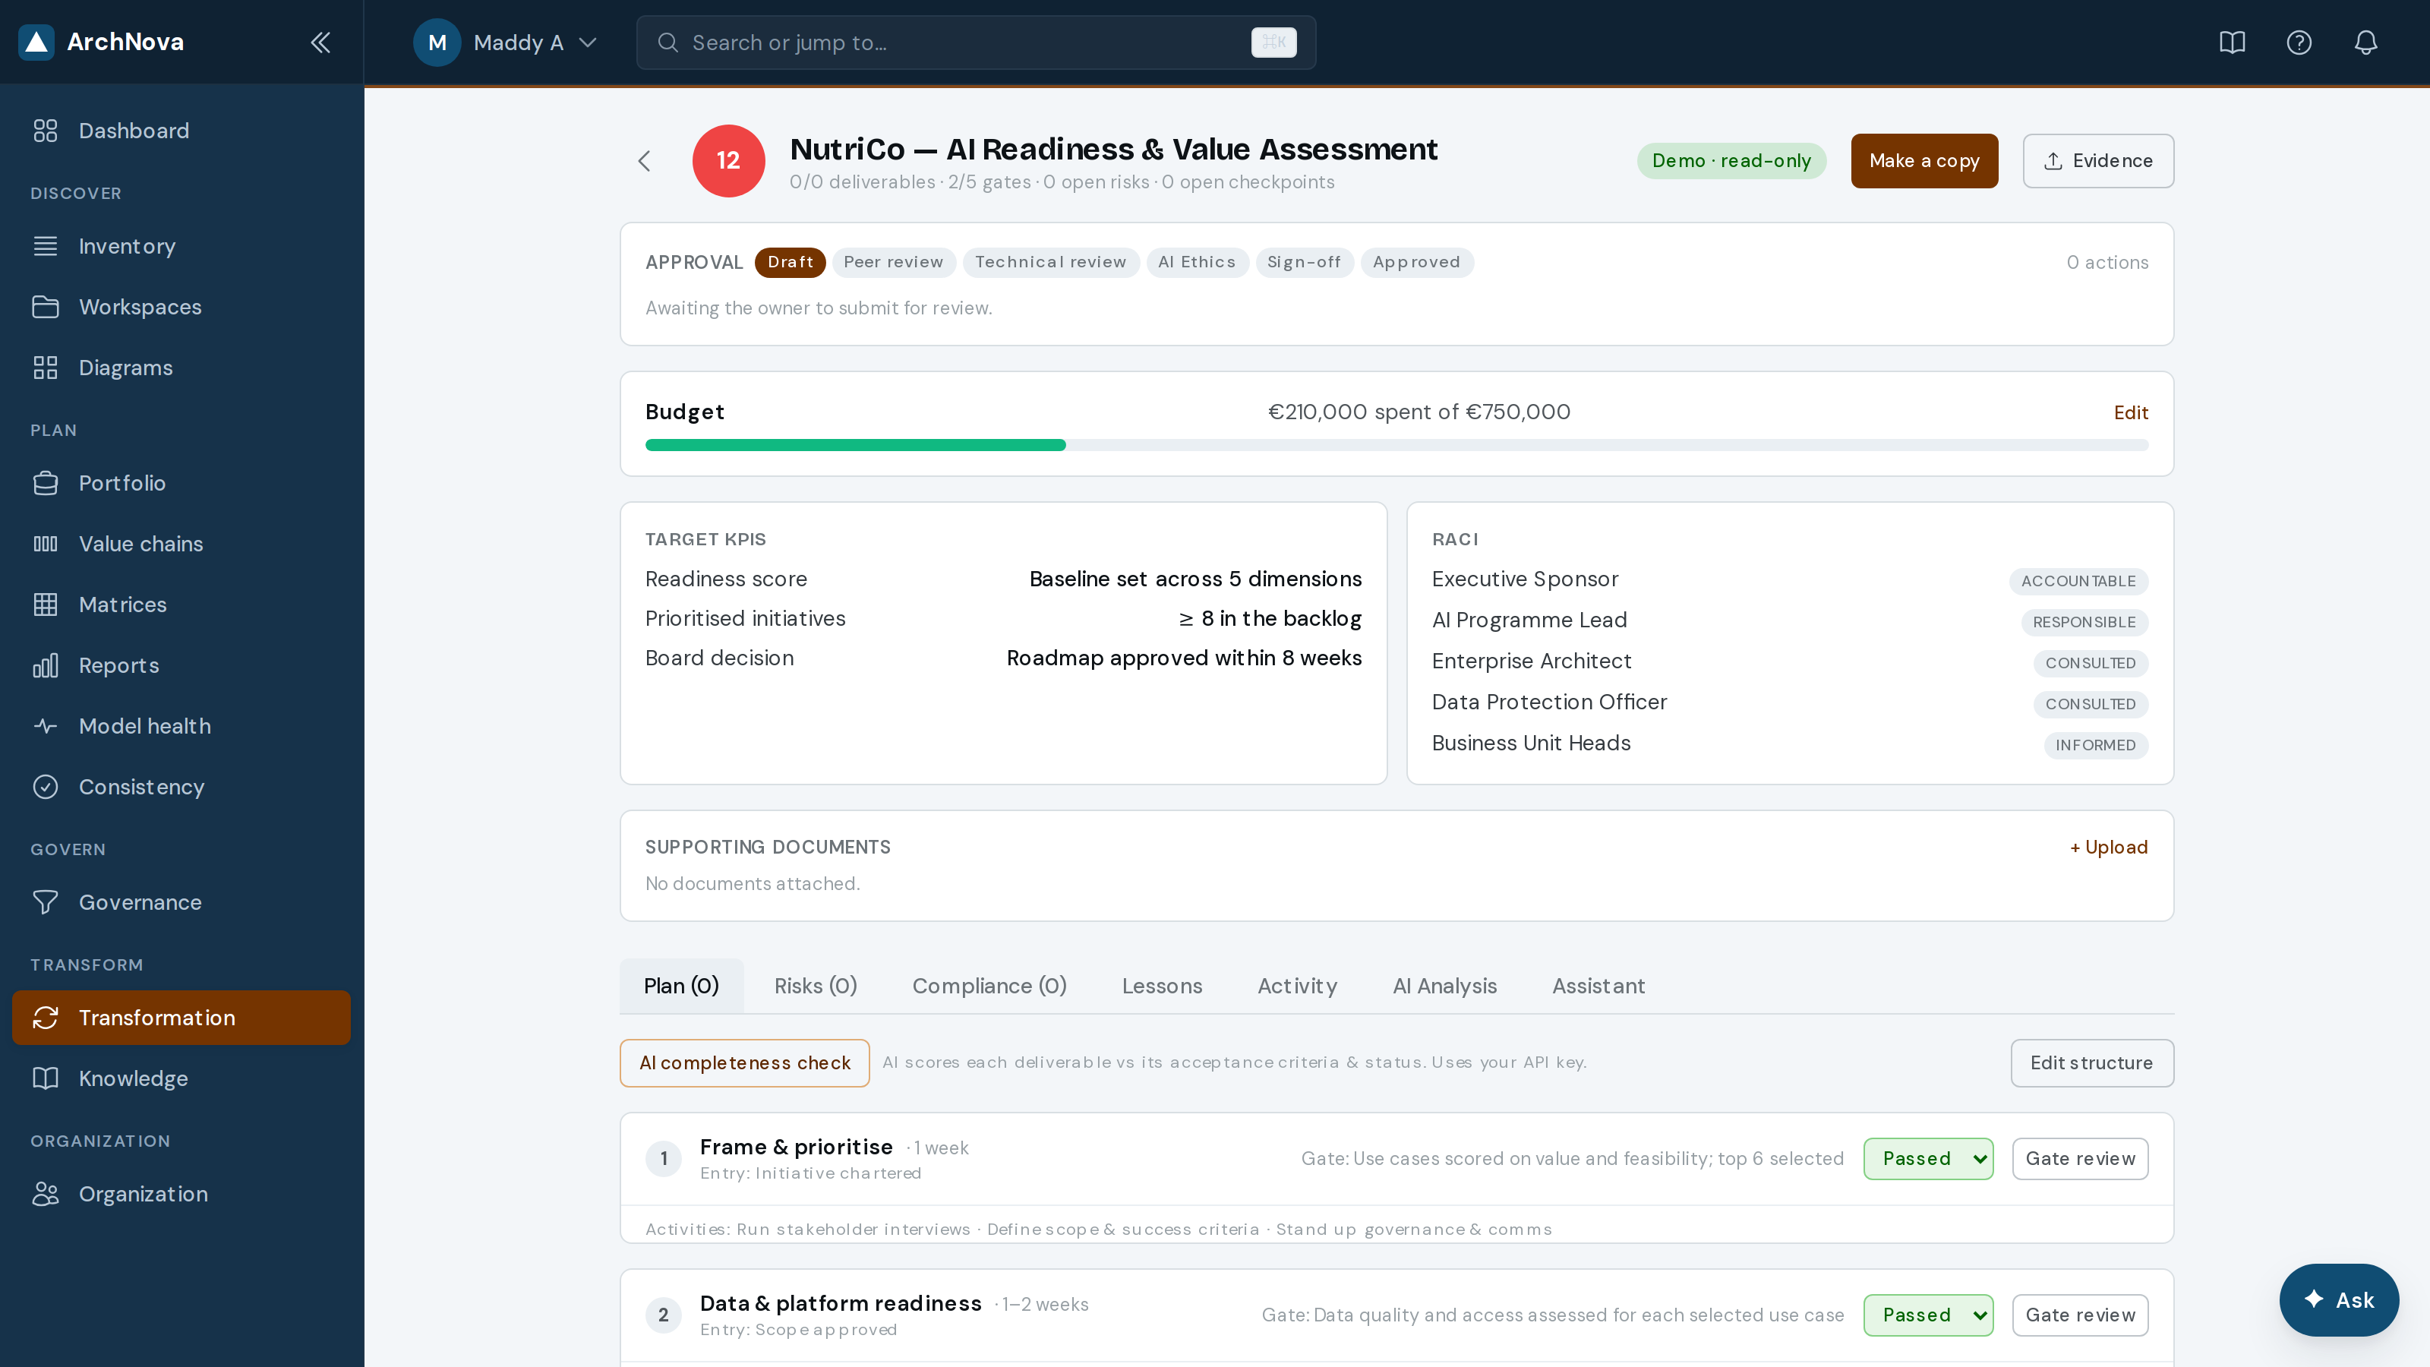The image size is (2430, 1367).
Task: Select the Approved stage pill
Action: [1416, 262]
